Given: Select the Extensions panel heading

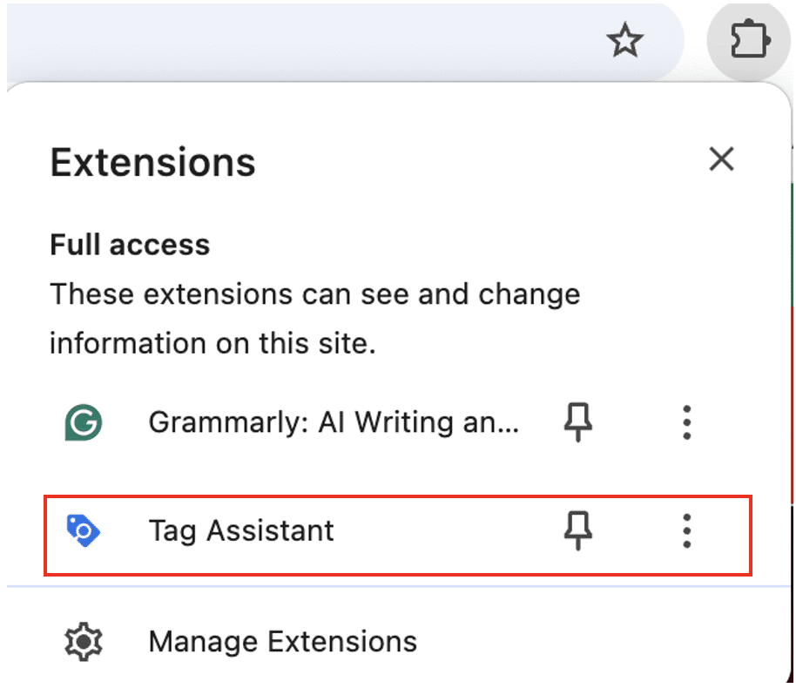Looking at the screenshot, I should pyautogui.click(x=152, y=162).
